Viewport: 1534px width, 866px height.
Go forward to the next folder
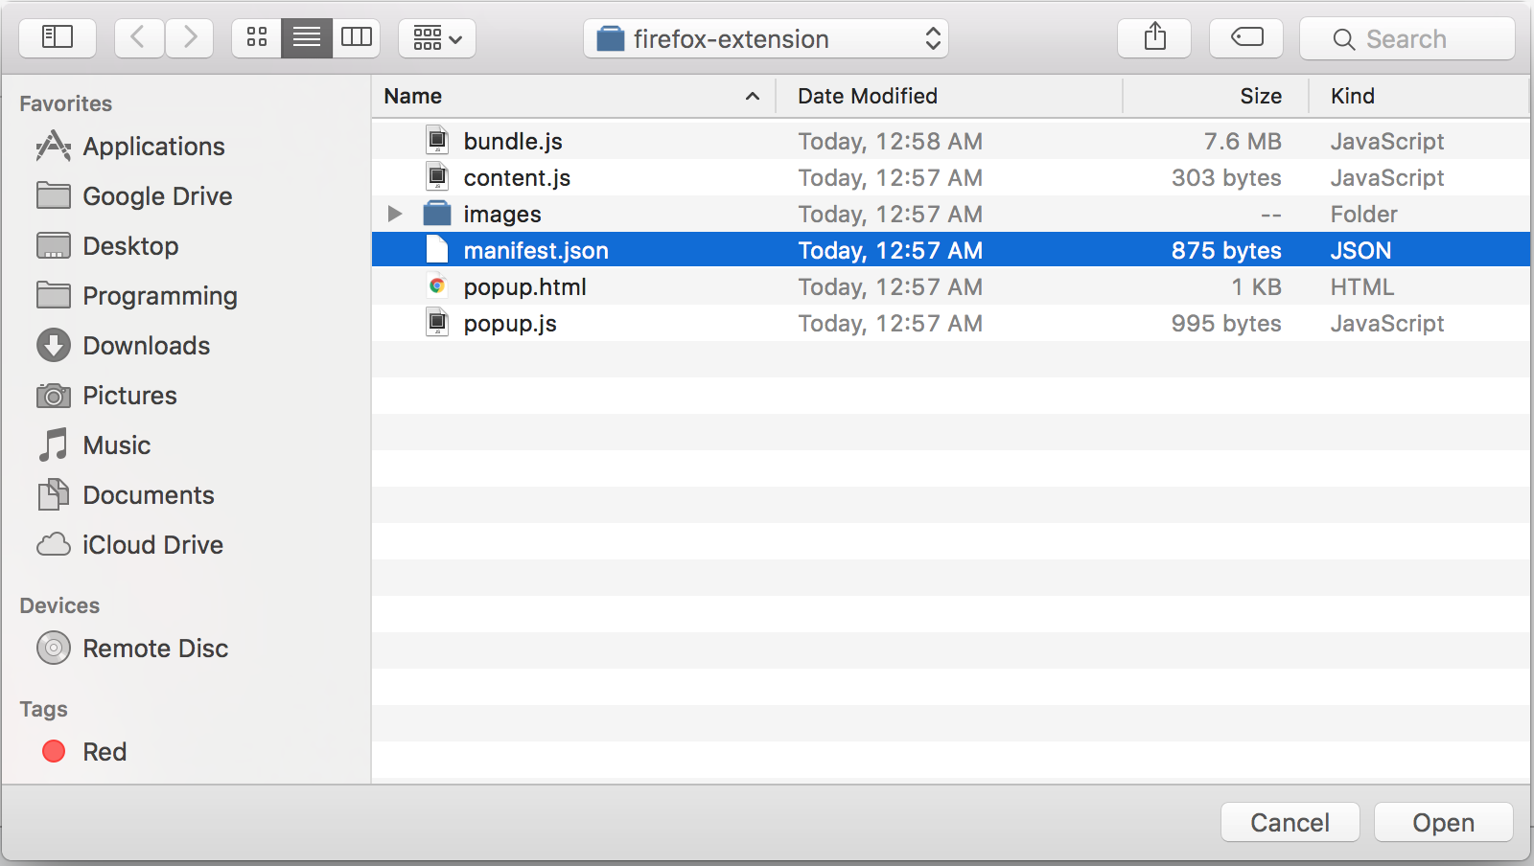(x=189, y=38)
